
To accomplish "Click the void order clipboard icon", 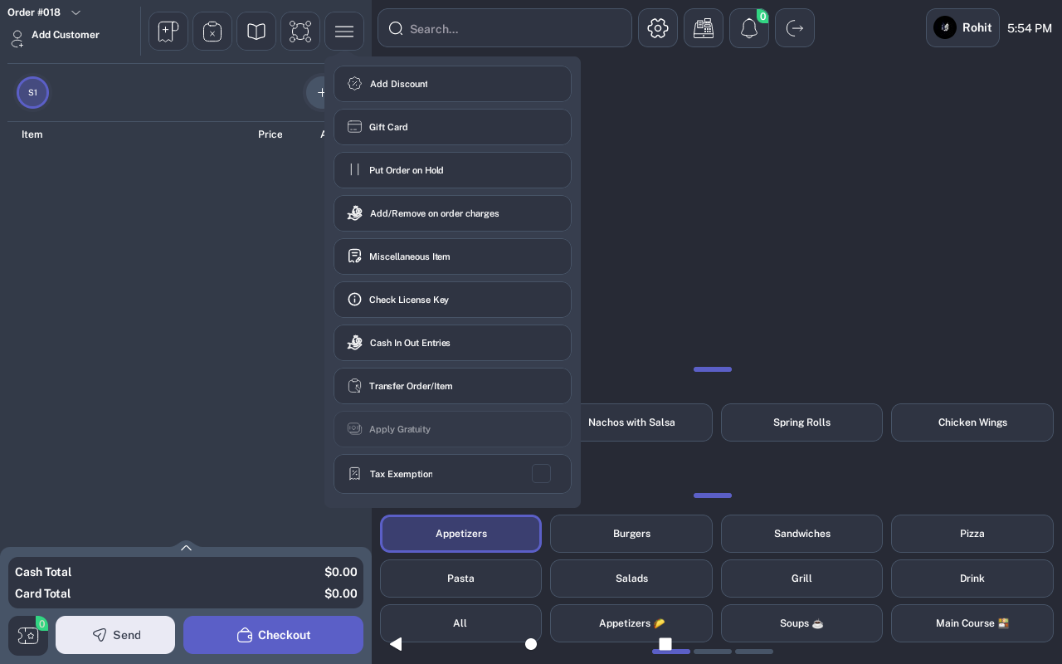I will pyautogui.click(x=212, y=32).
